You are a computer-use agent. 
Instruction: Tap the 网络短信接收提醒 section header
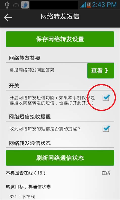coord(30,117)
